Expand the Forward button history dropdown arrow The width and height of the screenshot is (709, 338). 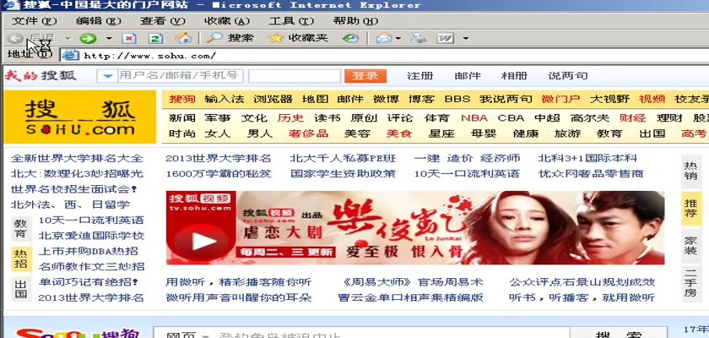pos(109,39)
